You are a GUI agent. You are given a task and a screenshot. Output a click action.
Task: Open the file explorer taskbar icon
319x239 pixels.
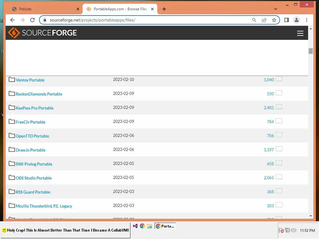150,226
